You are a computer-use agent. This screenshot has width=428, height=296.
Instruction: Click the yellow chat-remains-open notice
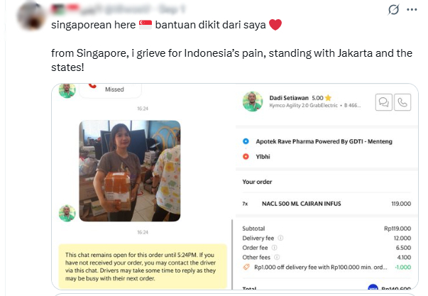143,266
